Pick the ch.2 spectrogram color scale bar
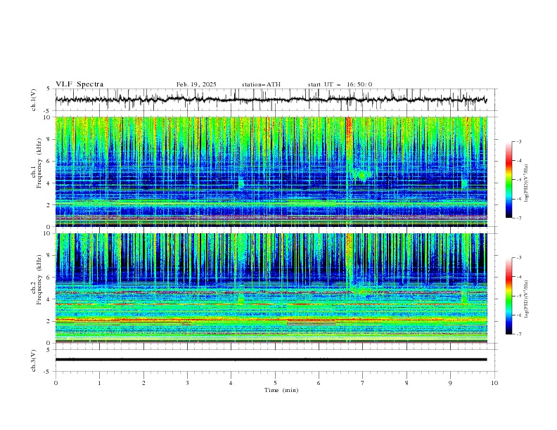The width and height of the screenshot is (557, 430). 508,296
